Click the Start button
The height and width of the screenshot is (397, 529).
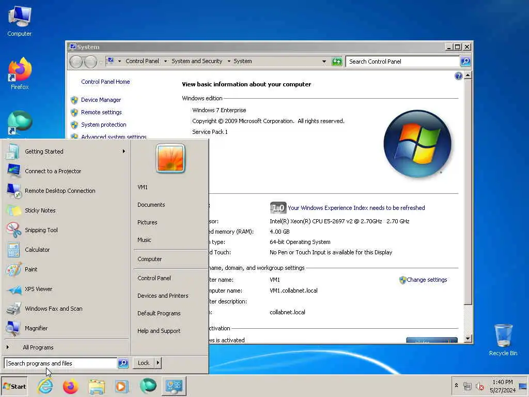coord(14,387)
